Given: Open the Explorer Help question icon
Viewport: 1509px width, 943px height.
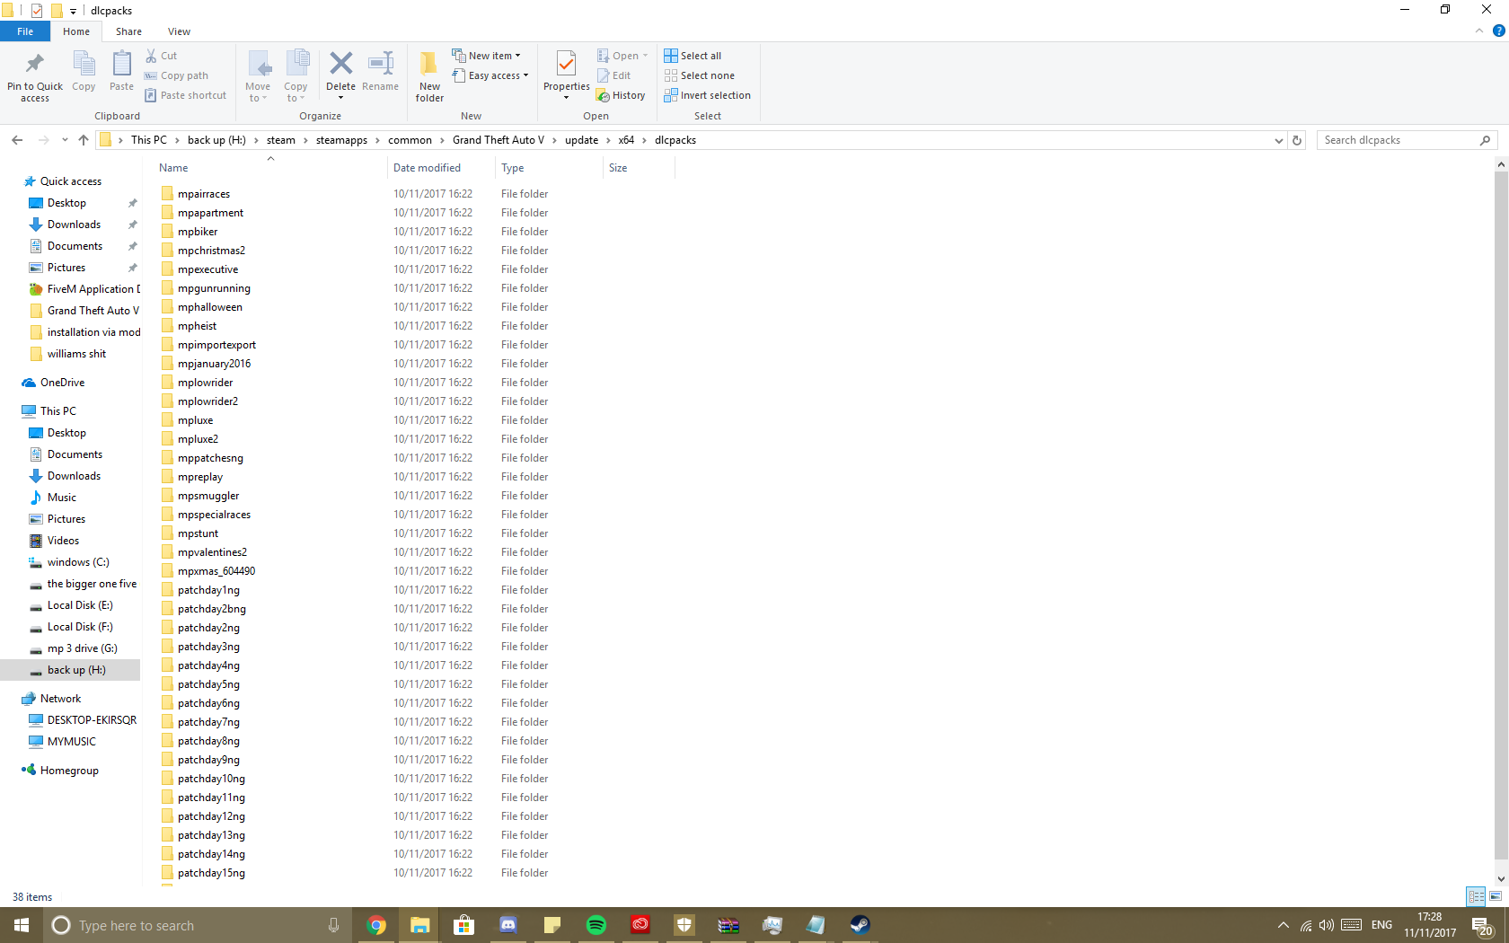Looking at the screenshot, I should click(1498, 31).
